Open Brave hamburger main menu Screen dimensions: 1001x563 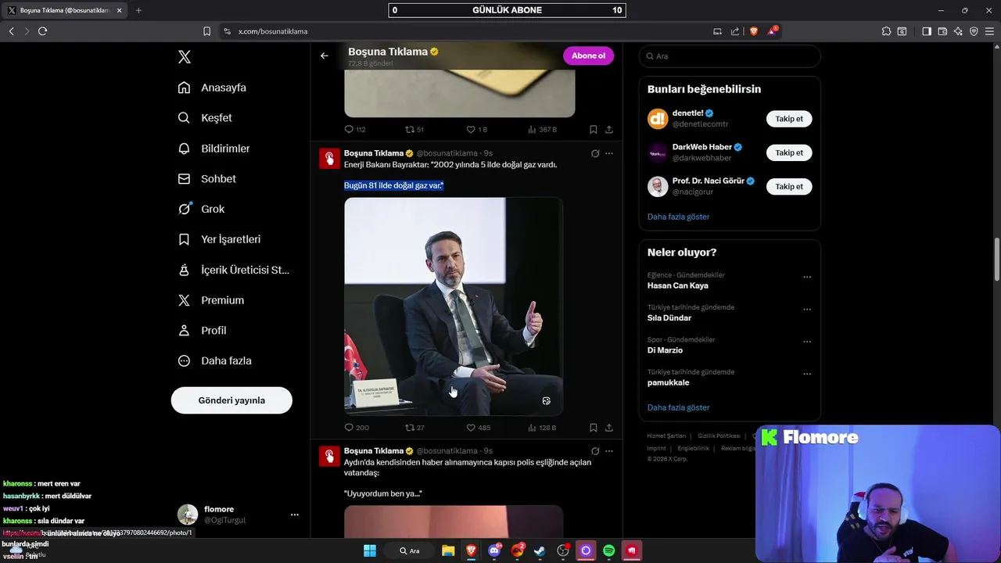click(x=989, y=31)
